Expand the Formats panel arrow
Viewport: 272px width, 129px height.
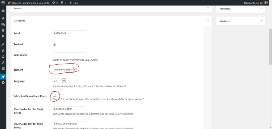[x=208, y=8]
